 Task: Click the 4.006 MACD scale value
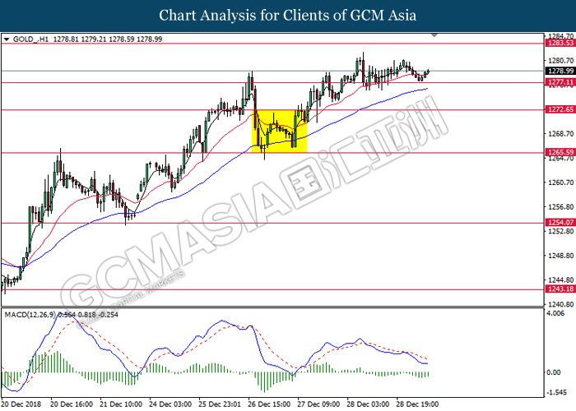coord(555,313)
